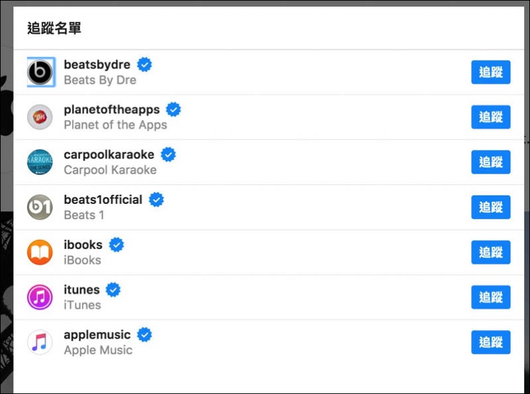Click the carpoolkaraoke profile avatar
Viewport: 530px width, 394px height.
[x=40, y=162]
